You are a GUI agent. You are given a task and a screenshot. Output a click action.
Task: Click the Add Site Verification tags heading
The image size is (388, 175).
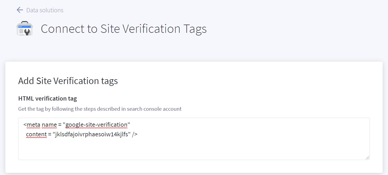pyautogui.click(x=68, y=81)
